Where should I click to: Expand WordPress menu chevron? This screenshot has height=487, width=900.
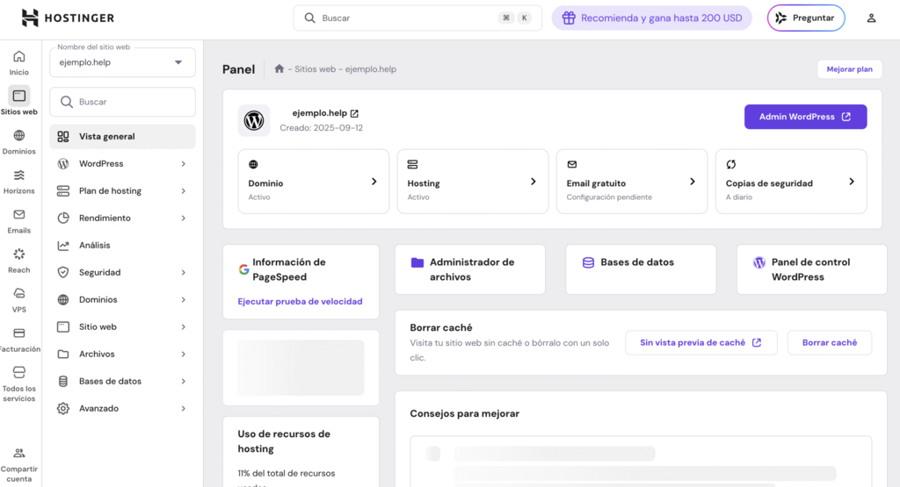click(x=184, y=164)
